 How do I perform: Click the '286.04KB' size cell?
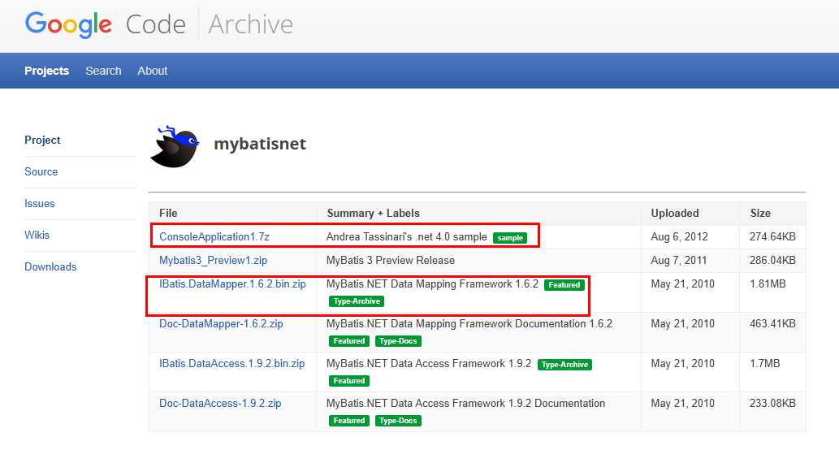772,260
